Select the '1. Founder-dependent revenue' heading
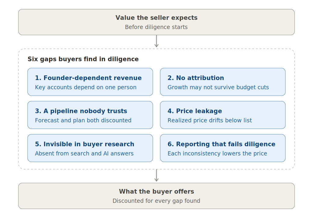Image resolution: width=313 pixels, height=218 pixels. click(x=88, y=78)
